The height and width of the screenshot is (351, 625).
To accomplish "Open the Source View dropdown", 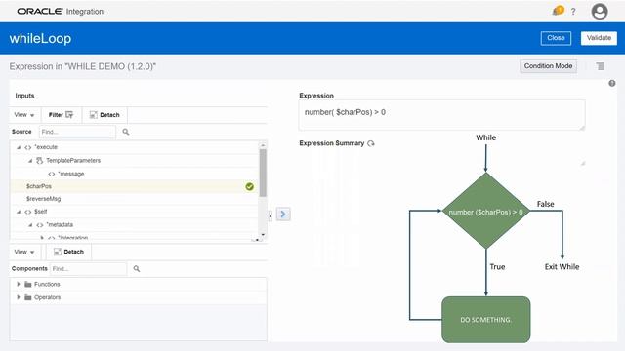I will tap(23, 115).
